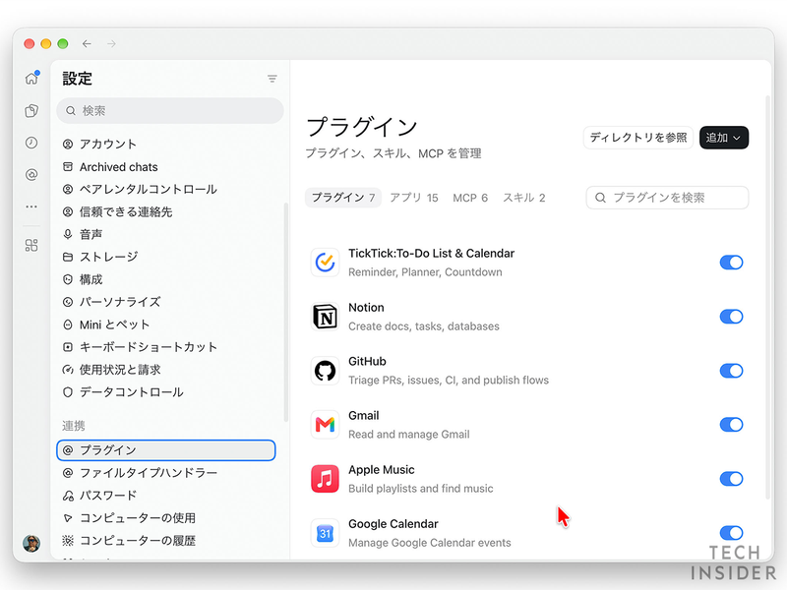The height and width of the screenshot is (590, 787).
Task: Switch to the スキル 2 tab
Action: (524, 198)
